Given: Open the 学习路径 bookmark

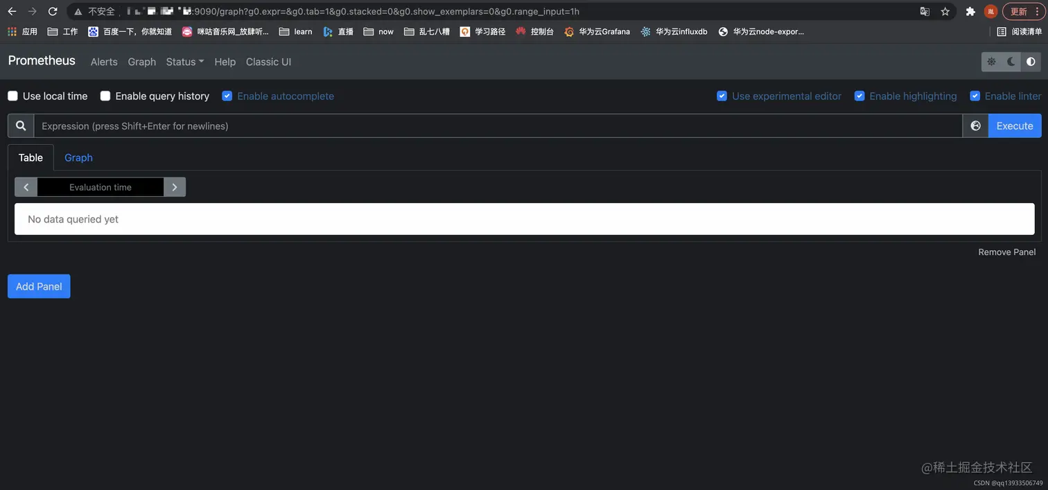Looking at the screenshot, I should pyautogui.click(x=483, y=32).
